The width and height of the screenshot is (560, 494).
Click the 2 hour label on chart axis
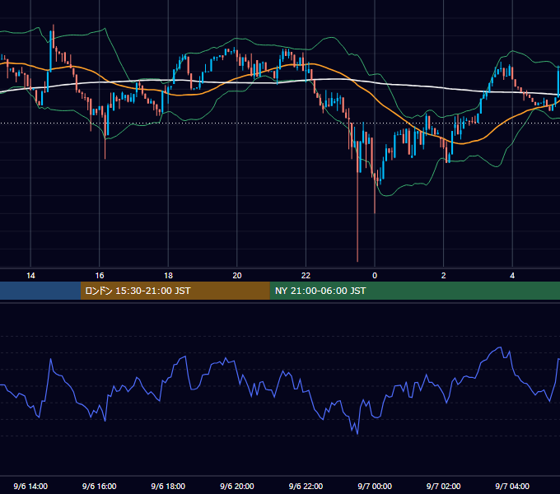click(444, 276)
